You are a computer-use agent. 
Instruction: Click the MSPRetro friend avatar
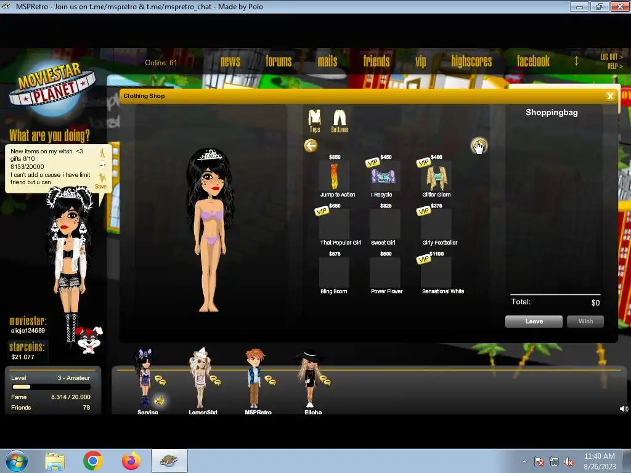click(254, 378)
